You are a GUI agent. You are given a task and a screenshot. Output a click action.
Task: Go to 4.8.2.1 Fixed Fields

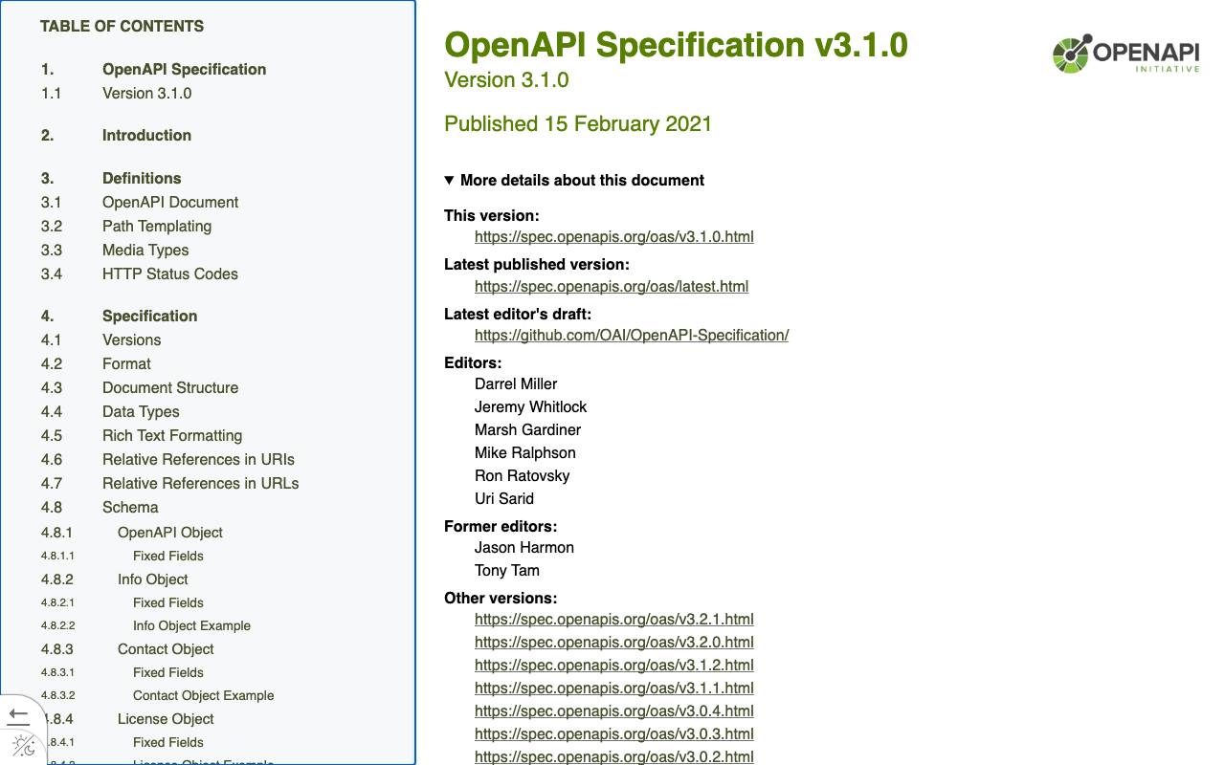coord(122,602)
